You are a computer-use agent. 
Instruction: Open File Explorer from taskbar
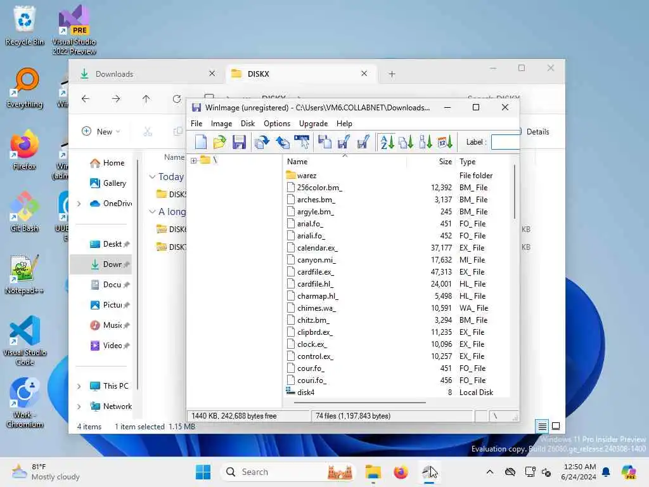click(x=373, y=472)
